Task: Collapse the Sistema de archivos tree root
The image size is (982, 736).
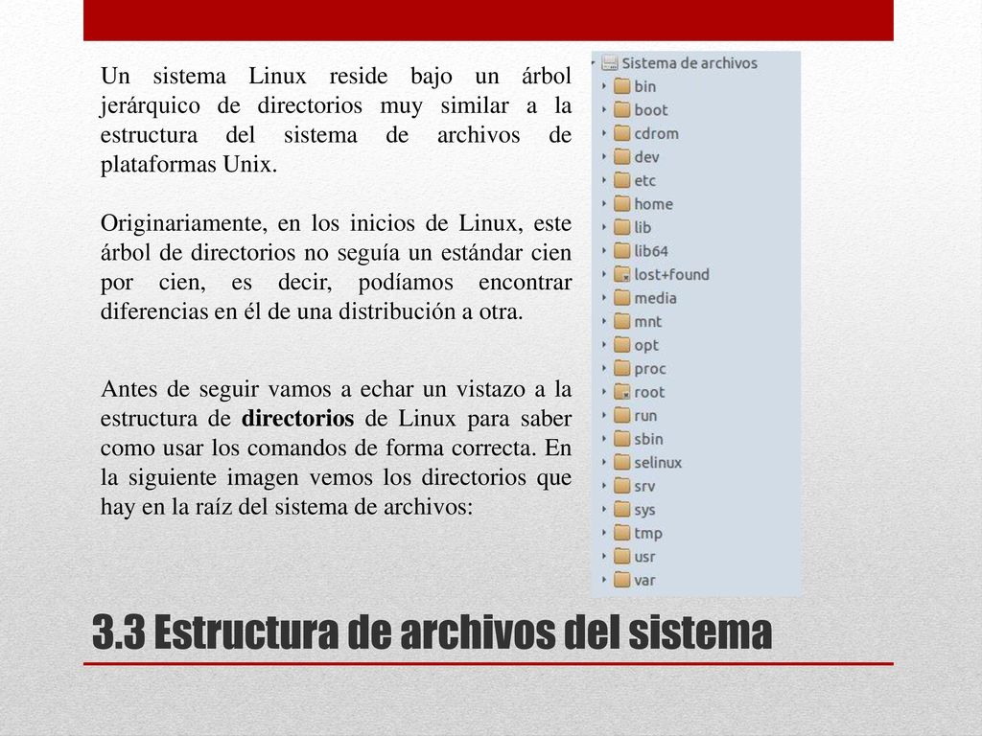Action: 593,62
